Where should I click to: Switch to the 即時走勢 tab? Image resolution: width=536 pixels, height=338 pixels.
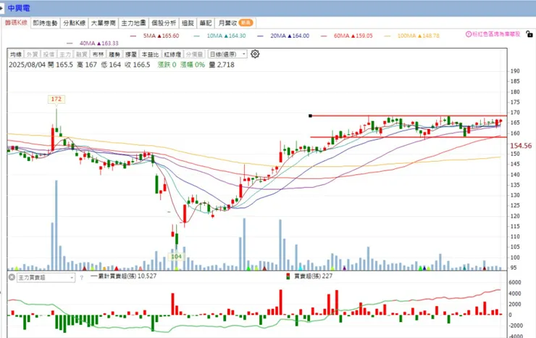(45, 23)
